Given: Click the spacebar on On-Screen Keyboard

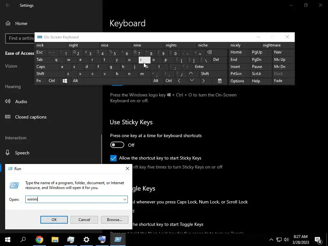Looking at the screenshot, I should (x=117, y=81).
